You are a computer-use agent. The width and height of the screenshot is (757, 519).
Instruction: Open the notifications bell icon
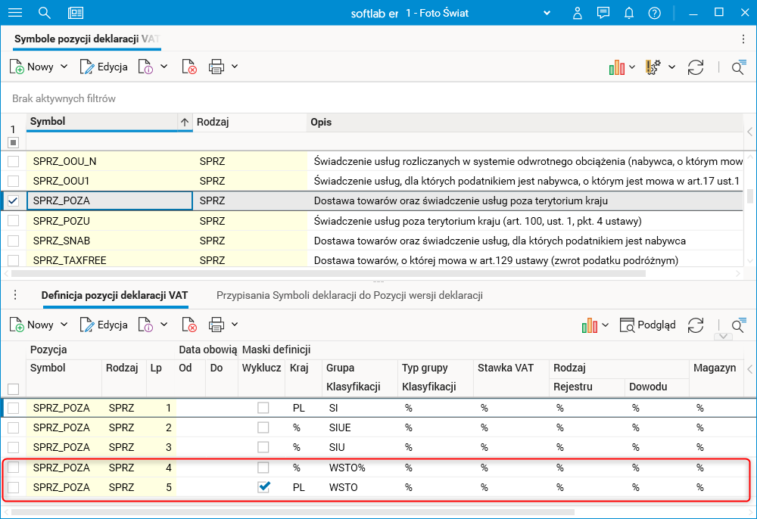coord(628,13)
